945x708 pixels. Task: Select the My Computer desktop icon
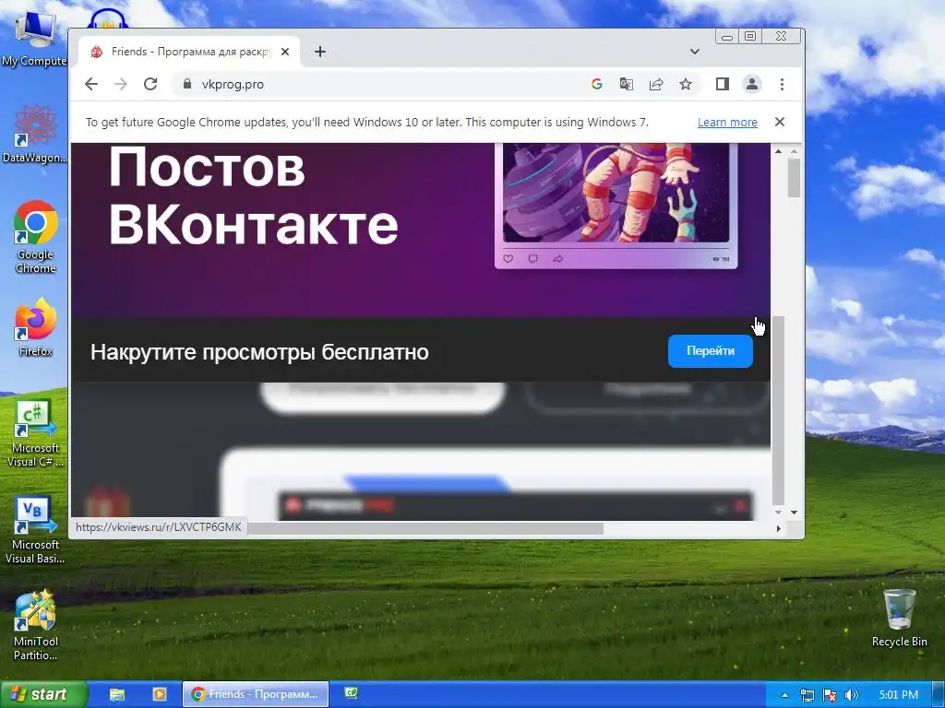coord(34,39)
